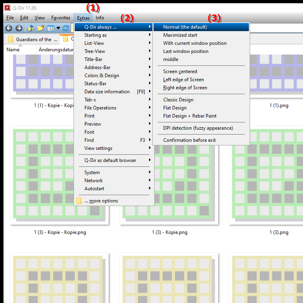The width and height of the screenshot is (303, 303).
Task: Expand the Q-Dir always submenu
Action: click(x=114, y=27)
